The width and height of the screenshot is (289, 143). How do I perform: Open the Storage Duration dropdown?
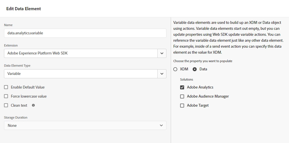[85, 125]
